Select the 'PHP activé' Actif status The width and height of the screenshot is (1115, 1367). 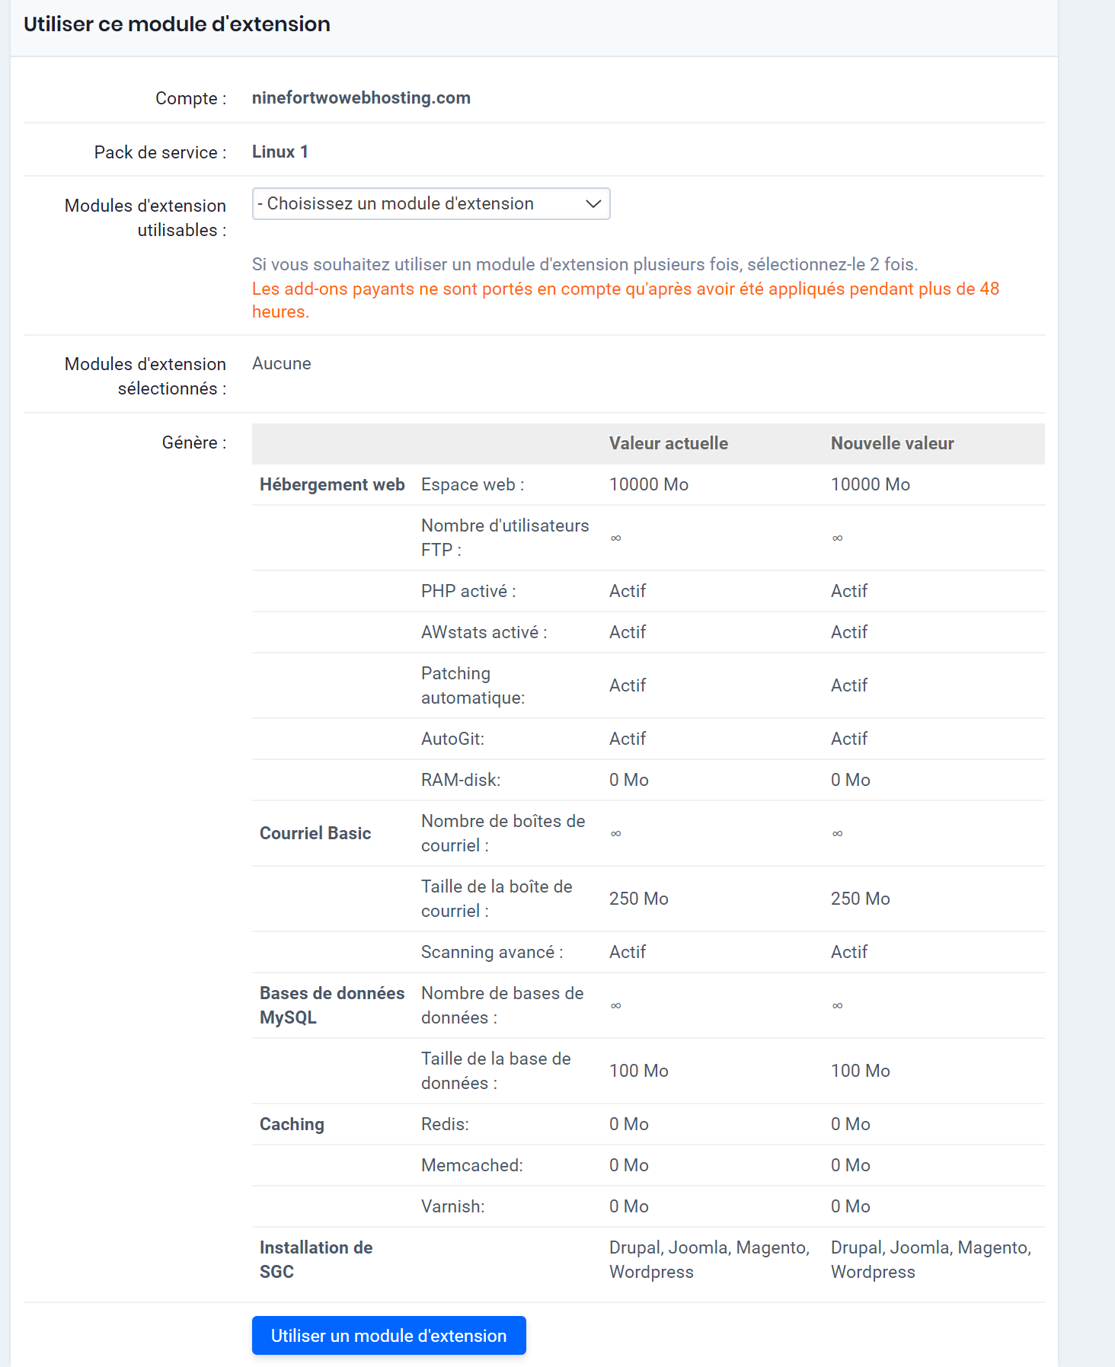(627, 590)
